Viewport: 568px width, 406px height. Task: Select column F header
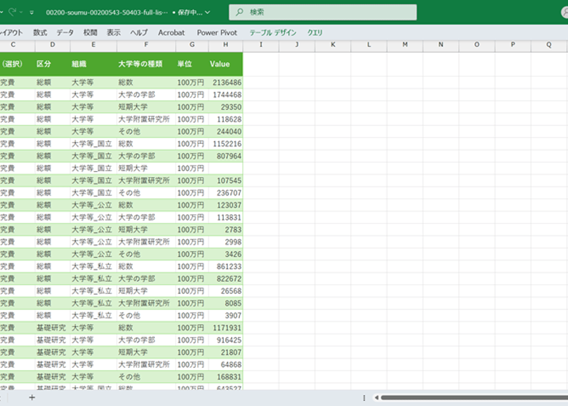pos(146,44)
